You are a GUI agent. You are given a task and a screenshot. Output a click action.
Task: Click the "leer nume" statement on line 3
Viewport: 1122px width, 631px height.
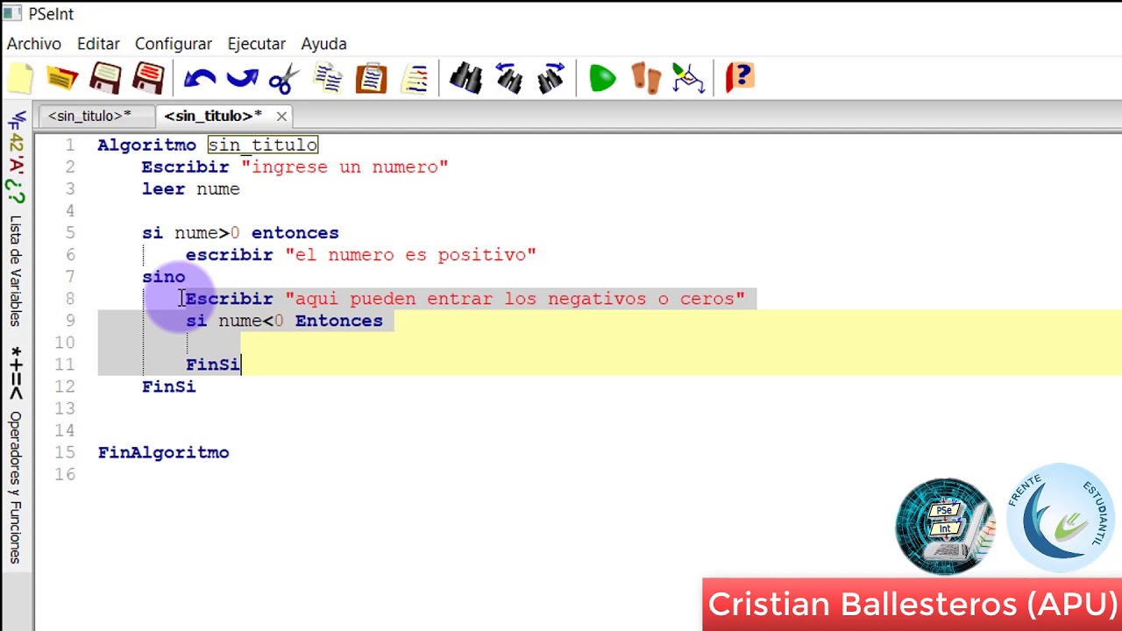191,188
